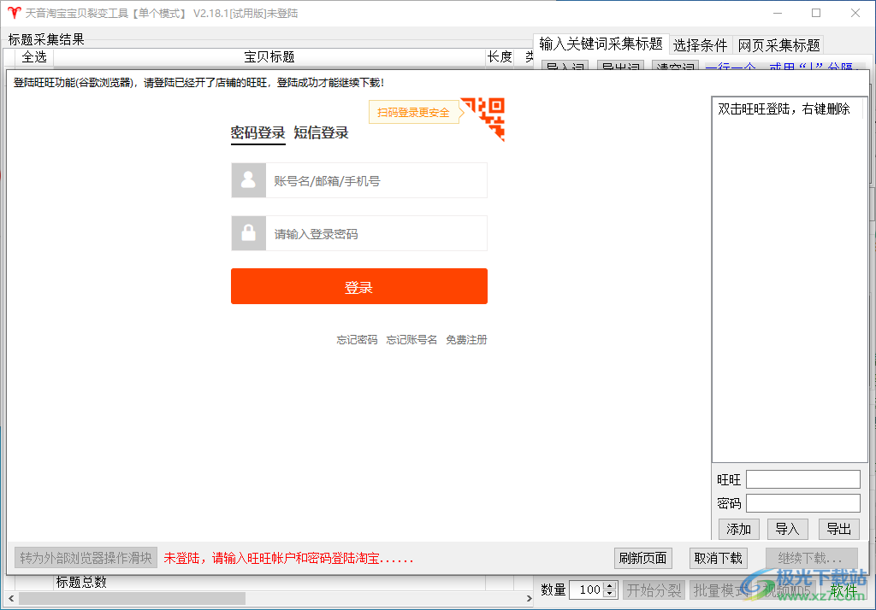The image size is (876, 610).
Task: Open 网页采集标题 tab
Action: [778, 44]
